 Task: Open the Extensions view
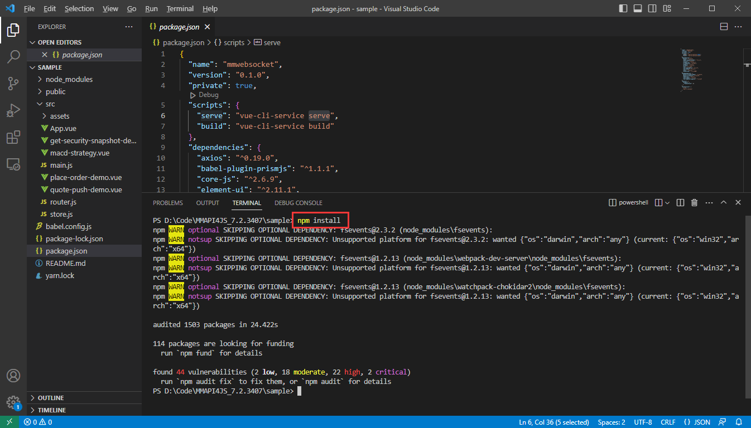coord(13,137)
